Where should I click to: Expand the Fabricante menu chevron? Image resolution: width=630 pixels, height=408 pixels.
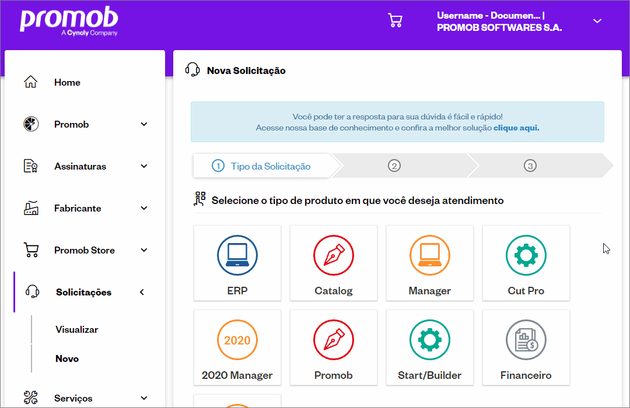point(144,208)
